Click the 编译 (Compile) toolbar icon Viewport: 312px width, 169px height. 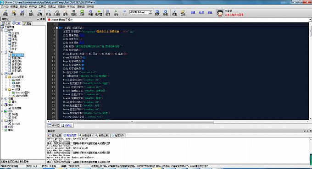pos(108,13)
